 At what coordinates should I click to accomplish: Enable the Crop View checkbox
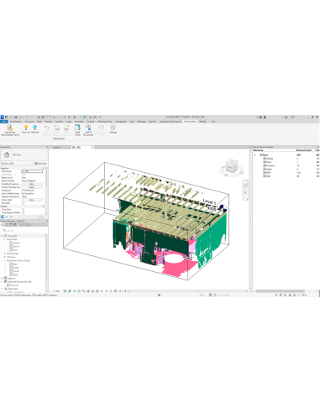23,209
